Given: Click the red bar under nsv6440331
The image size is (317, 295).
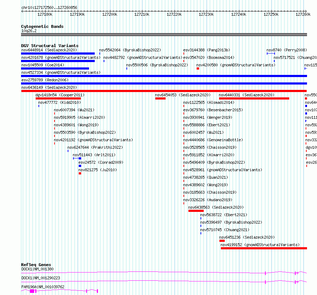Looking at the screenshot, I should pyautogui.click(x=254, y=98).
